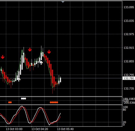Viewport: 135px width, 131px height.
Task: Click the 133.095 price scale label
Action: click(129, 7)
